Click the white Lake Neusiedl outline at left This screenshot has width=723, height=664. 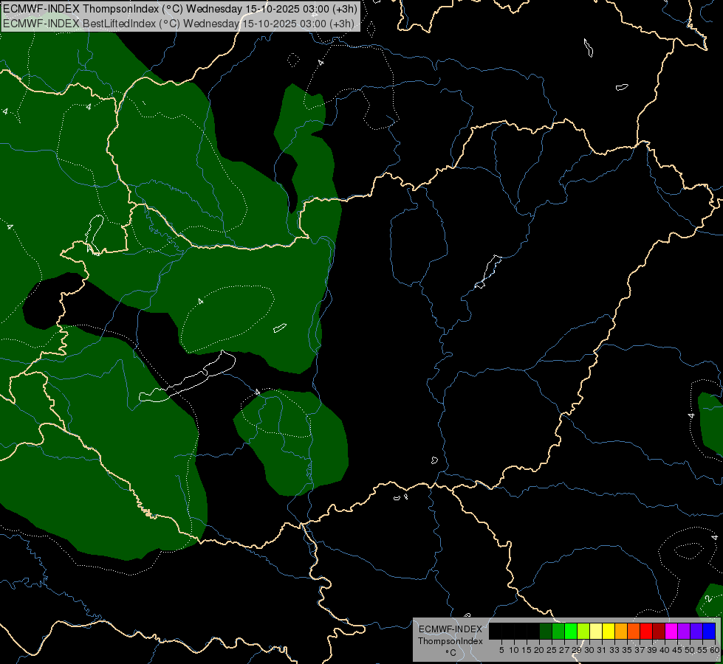pos(94,230)
